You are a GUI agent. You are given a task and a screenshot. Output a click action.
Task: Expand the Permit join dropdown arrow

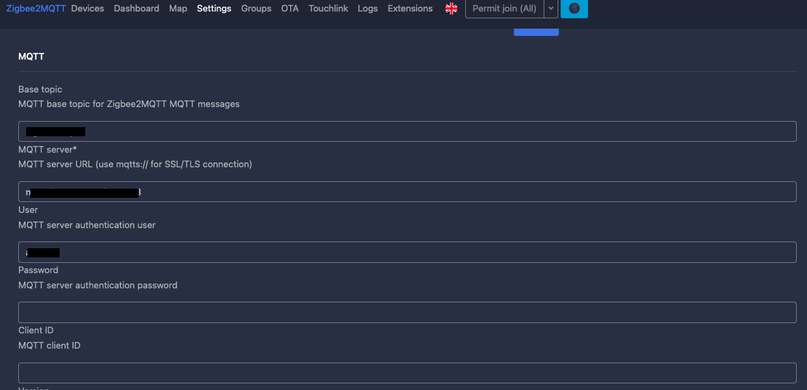[x=550, y=9]
